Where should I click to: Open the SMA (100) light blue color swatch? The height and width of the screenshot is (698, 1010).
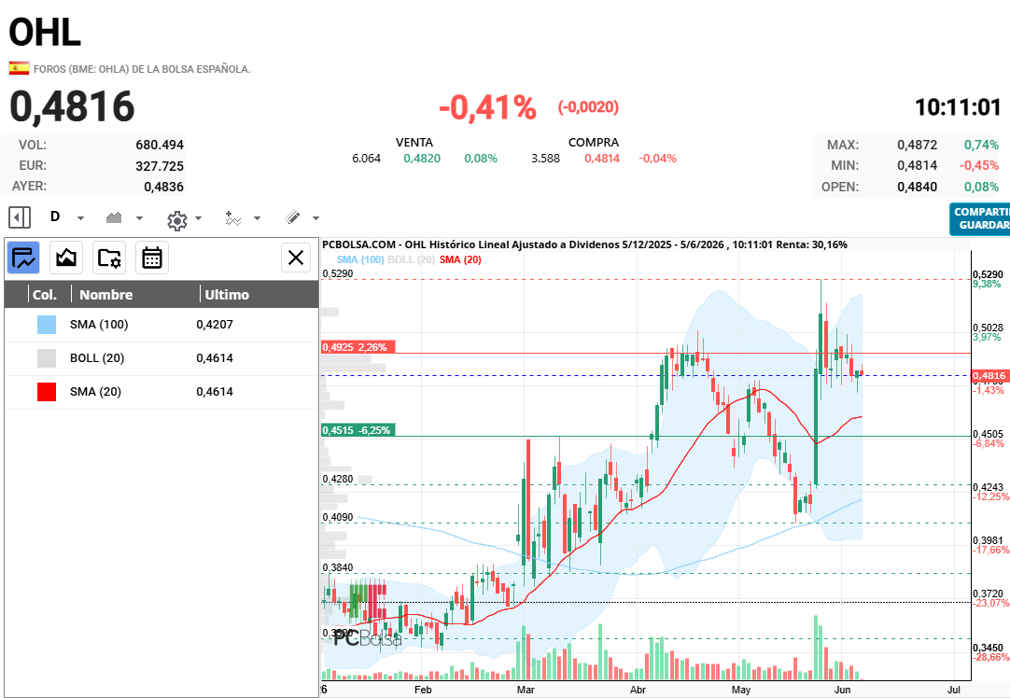(47, 325)
